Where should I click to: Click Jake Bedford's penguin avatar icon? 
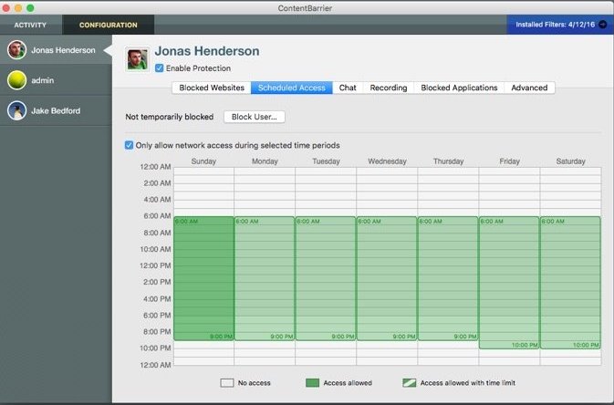click(16, 110)
